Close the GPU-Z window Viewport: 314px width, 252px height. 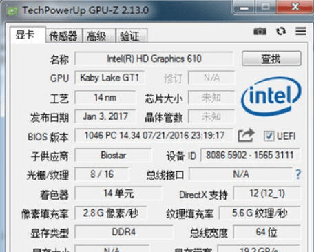pos(295,7)
